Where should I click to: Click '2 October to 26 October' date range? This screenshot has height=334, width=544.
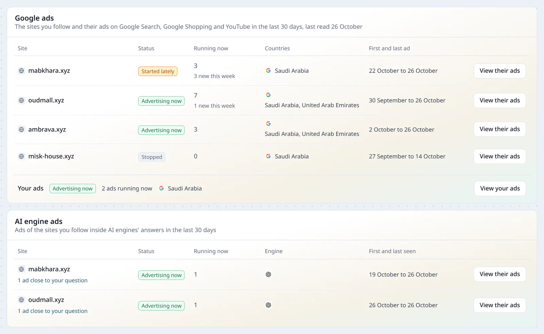[402, 130]
